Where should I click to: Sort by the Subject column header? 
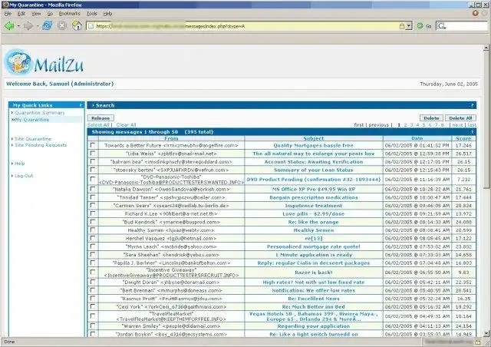pyautogui.click(x=314, y=138)
